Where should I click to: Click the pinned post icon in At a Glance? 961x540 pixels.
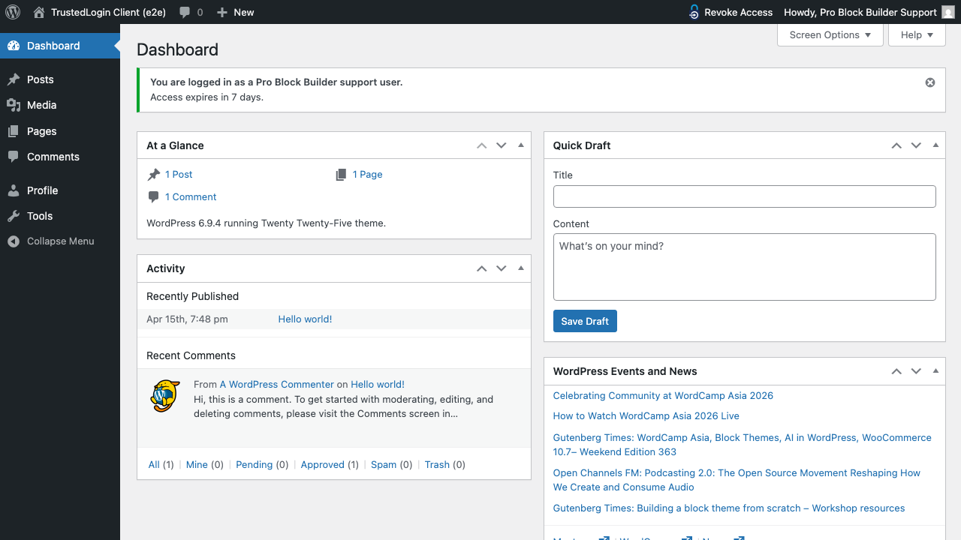(153, 174)
